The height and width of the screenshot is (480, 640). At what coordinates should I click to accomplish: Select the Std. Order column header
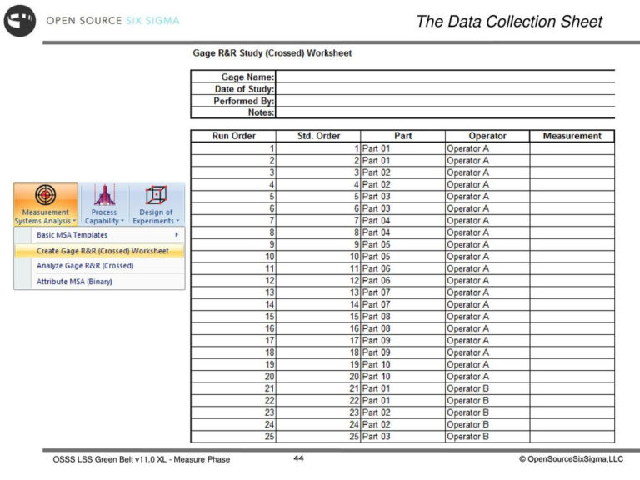(x=318, y=136)
